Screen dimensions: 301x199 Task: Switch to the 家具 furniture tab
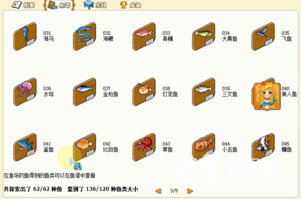(95, 5)
